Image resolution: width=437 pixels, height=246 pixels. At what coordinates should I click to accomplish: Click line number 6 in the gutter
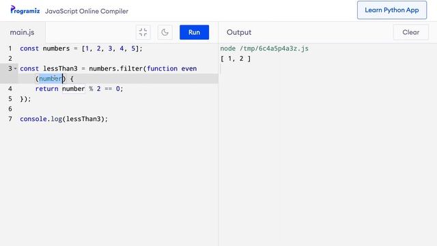[10, 109]
